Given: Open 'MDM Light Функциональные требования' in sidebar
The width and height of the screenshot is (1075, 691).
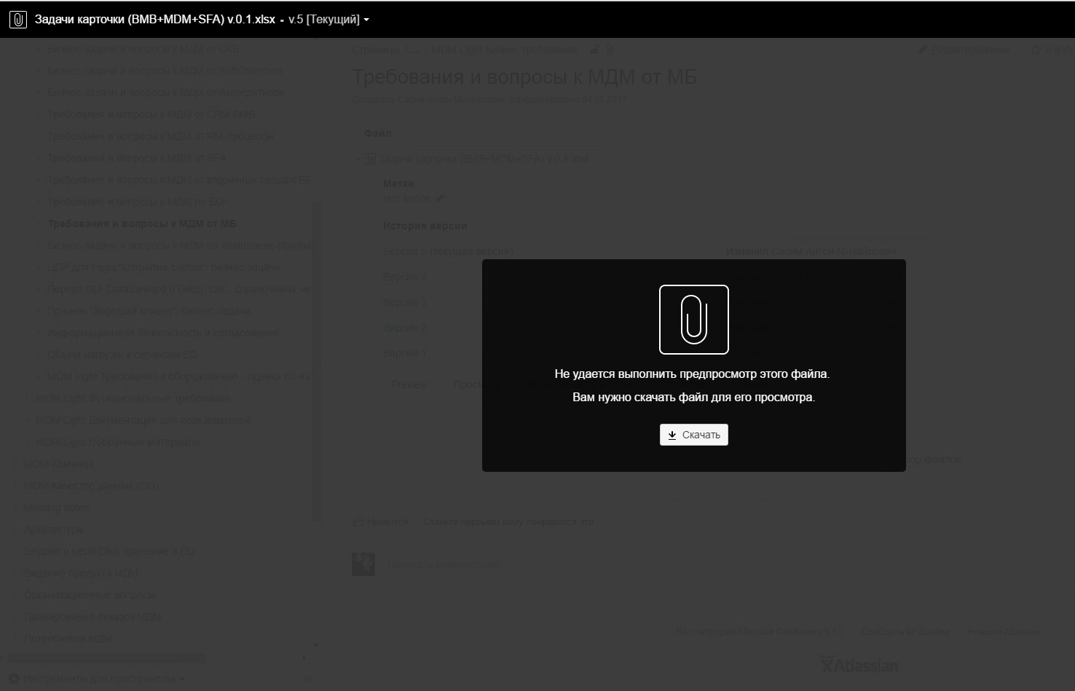Looking at the screenshot, I should pyautogui.click(x=132, y=398).
